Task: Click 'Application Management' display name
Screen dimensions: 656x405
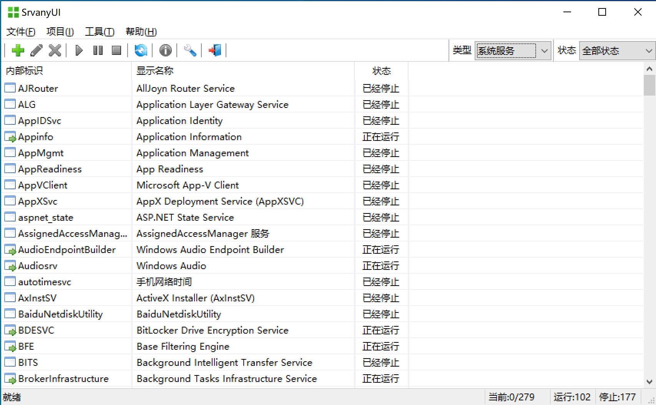Action: point(193,153)
